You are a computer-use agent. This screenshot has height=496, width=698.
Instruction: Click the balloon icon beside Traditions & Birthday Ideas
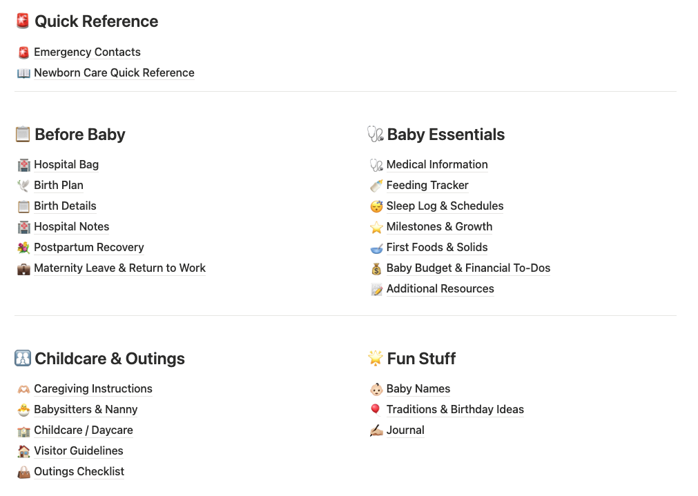click(376, 410)
